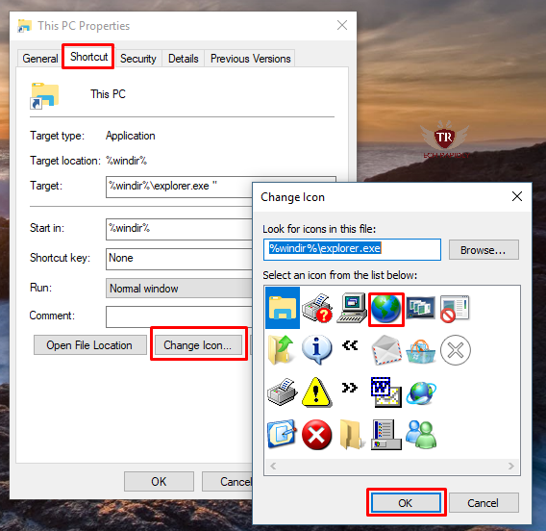Select the shopping basket icon
Screen dimensions: 546x531
(x=421, y=351)
